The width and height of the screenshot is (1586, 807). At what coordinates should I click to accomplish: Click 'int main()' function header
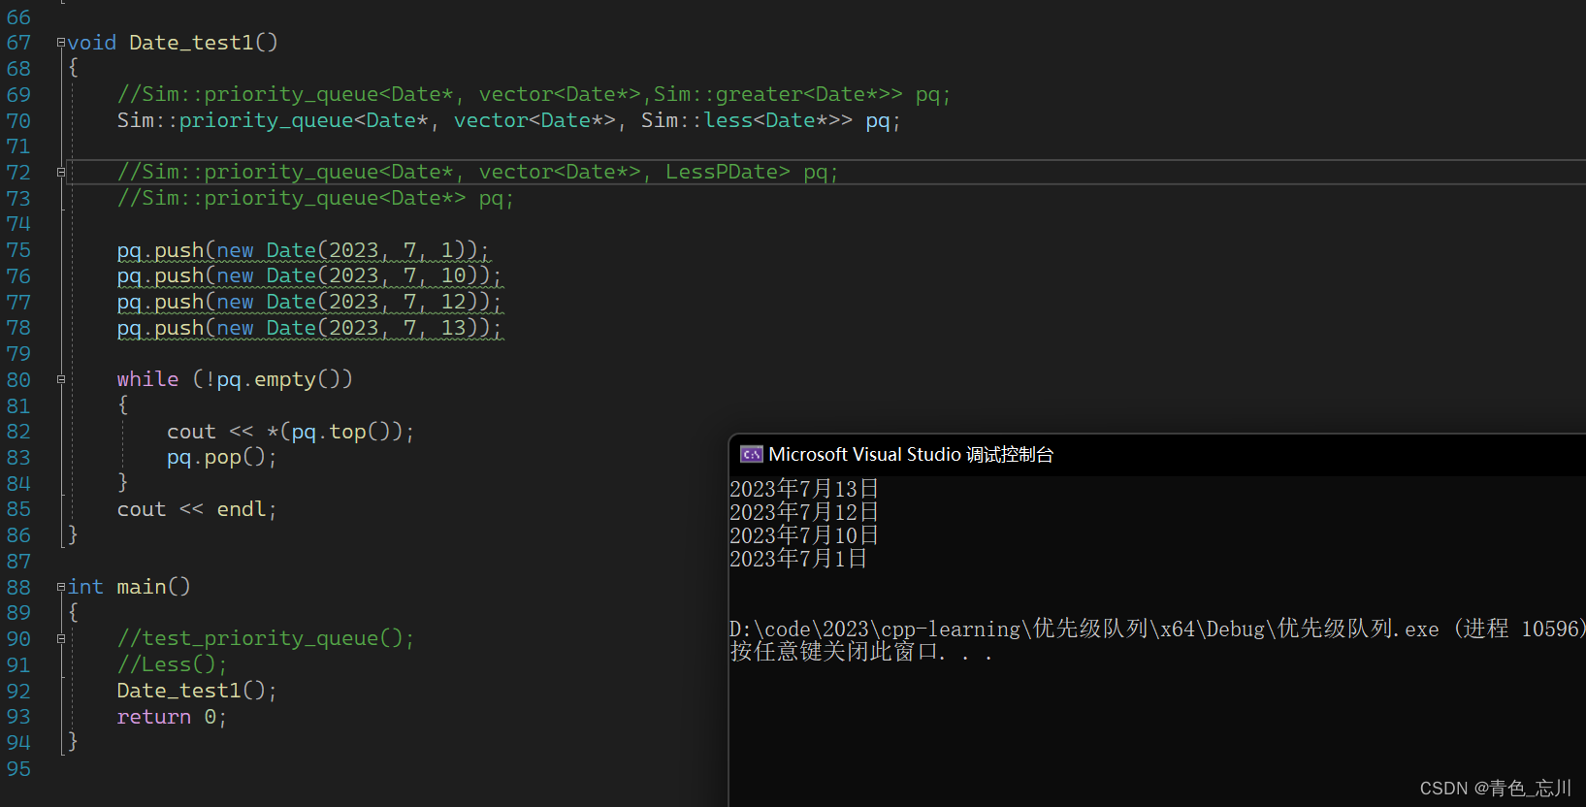coord(129,587)
